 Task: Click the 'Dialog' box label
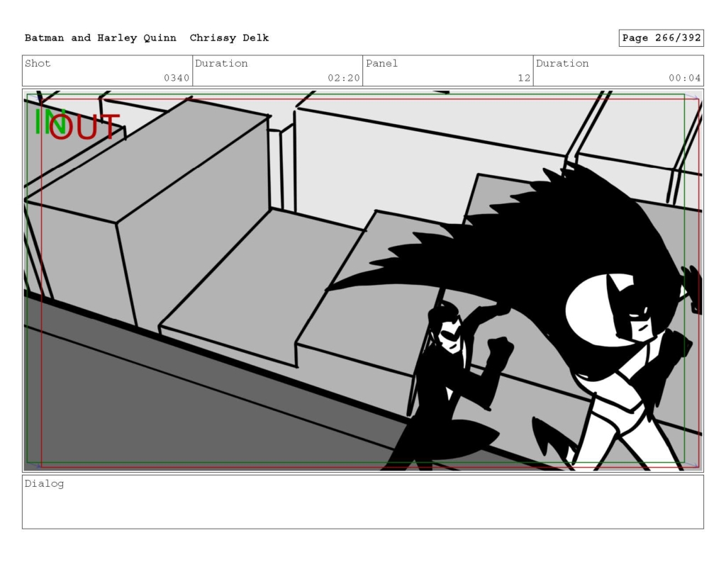pyautogui.click(x=44, y=484)
